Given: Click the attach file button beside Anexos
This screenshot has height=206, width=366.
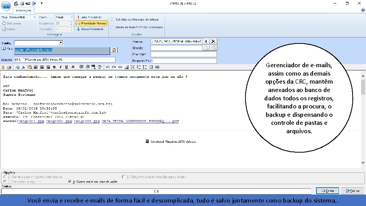Looking at the screenshot, I should pyautogui.click(x=205, y=41).
